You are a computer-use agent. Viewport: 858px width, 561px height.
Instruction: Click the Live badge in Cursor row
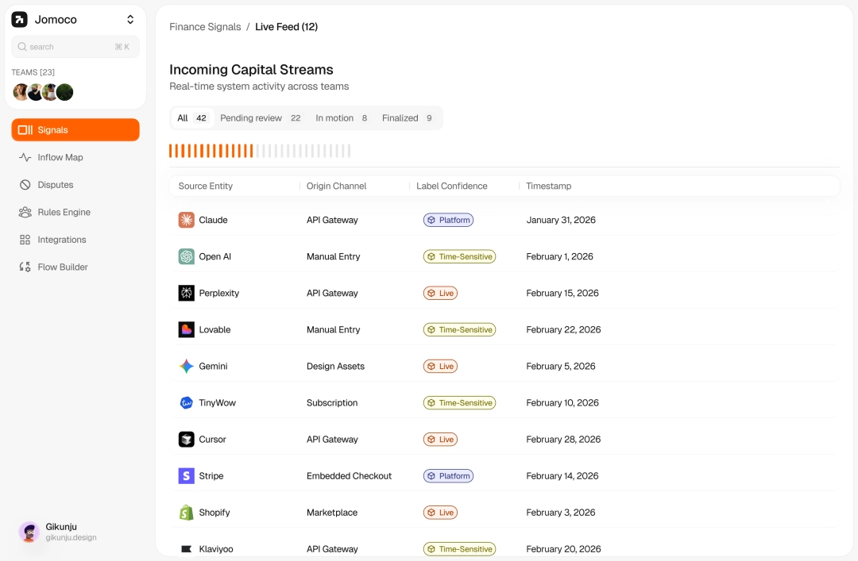pos(440,440)
